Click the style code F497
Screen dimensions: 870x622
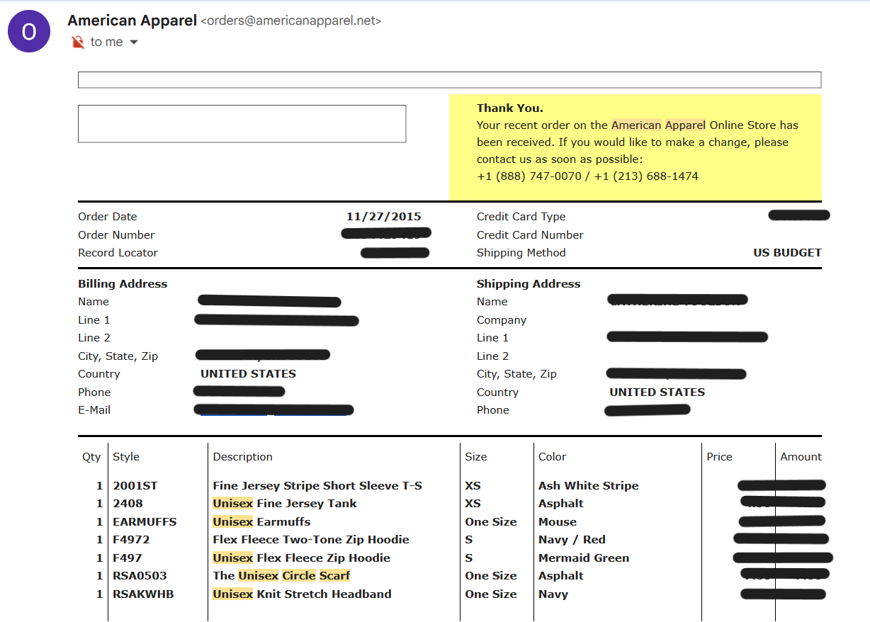[x=128, y=558]
